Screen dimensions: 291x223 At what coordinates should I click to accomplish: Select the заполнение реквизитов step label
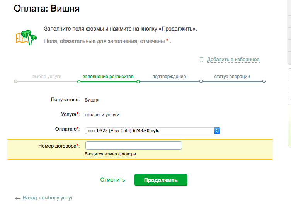point(108,77)
